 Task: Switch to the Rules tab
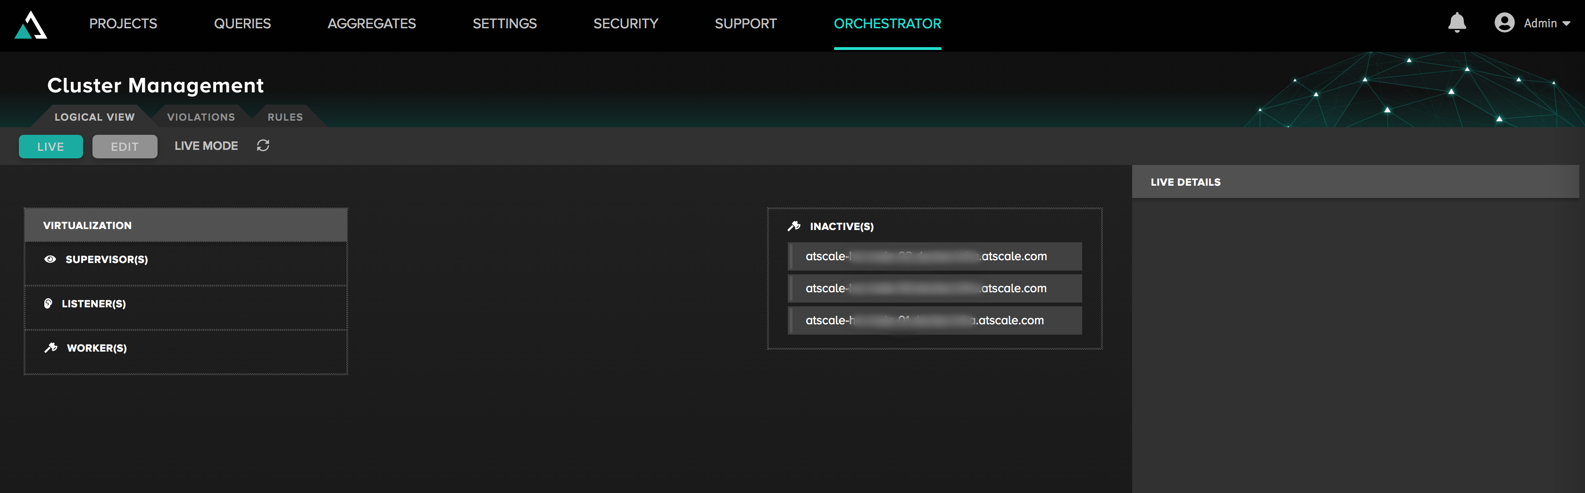click(x=285, y=117)
